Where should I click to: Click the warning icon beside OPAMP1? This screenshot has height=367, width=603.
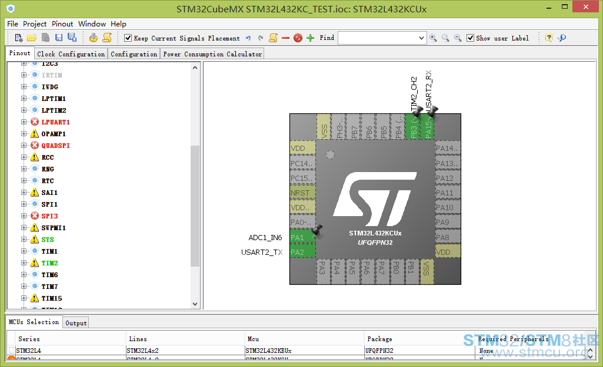coord(35,134)
